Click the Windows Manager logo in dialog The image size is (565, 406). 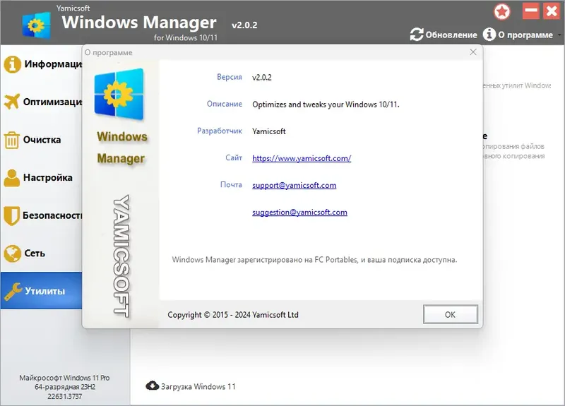click(x=119, y=95)
